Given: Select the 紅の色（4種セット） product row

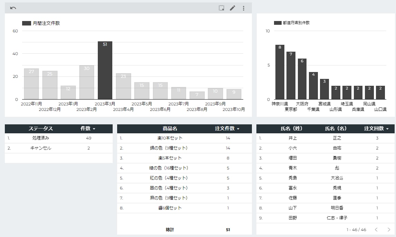Looking at the screenshot, I should coord(185,178).
